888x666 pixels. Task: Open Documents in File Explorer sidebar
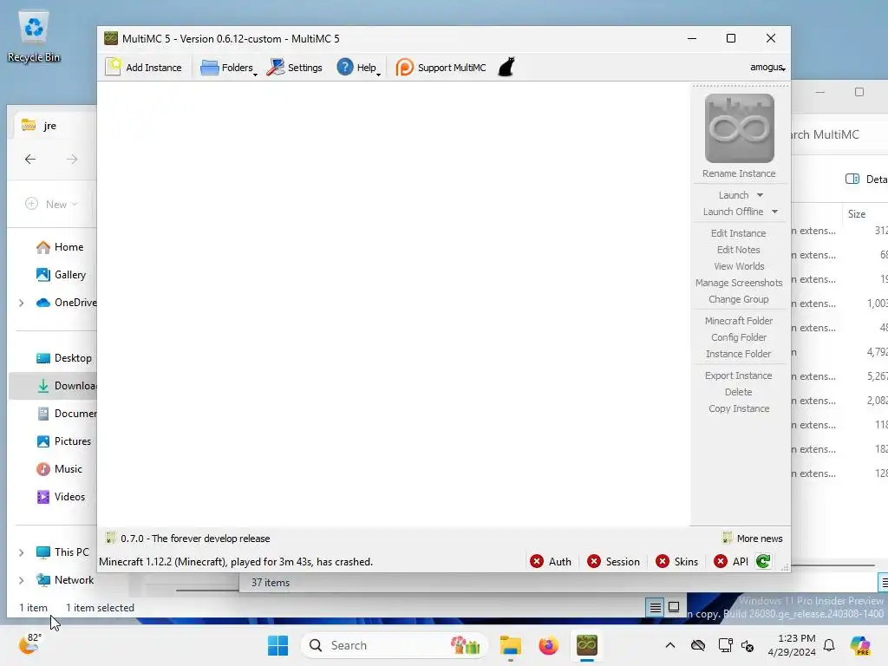[66, 414]
